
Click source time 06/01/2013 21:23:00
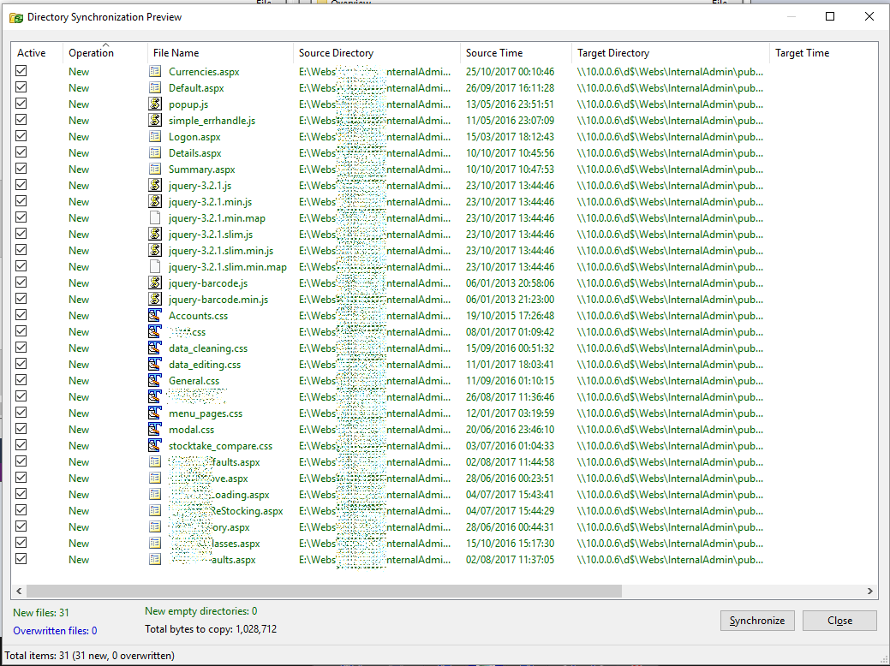click(x=511, y=299)
